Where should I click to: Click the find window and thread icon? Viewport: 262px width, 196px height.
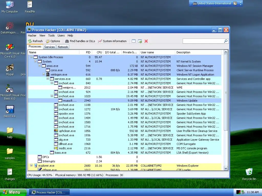(x=140, y=41)
